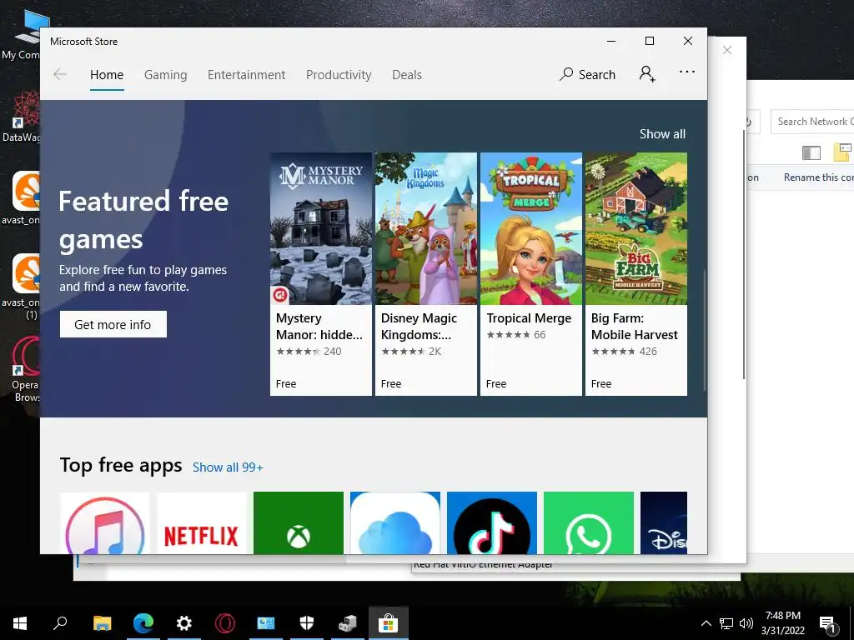Open Windows Security shield on taskbar
The height and width of the screenshot is (640, 854).
[x=307, y=623]
